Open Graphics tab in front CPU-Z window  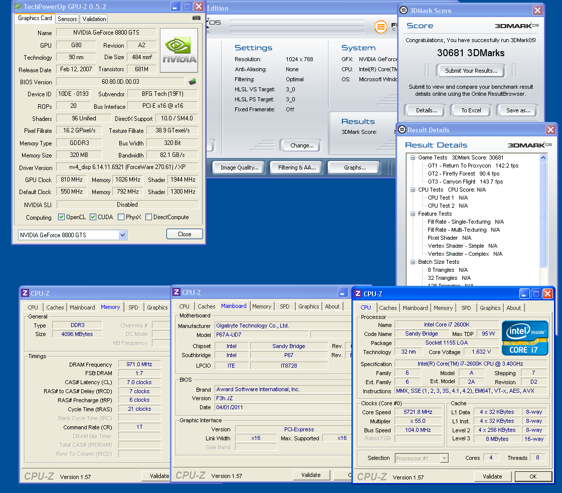click(x=490, y=307)
